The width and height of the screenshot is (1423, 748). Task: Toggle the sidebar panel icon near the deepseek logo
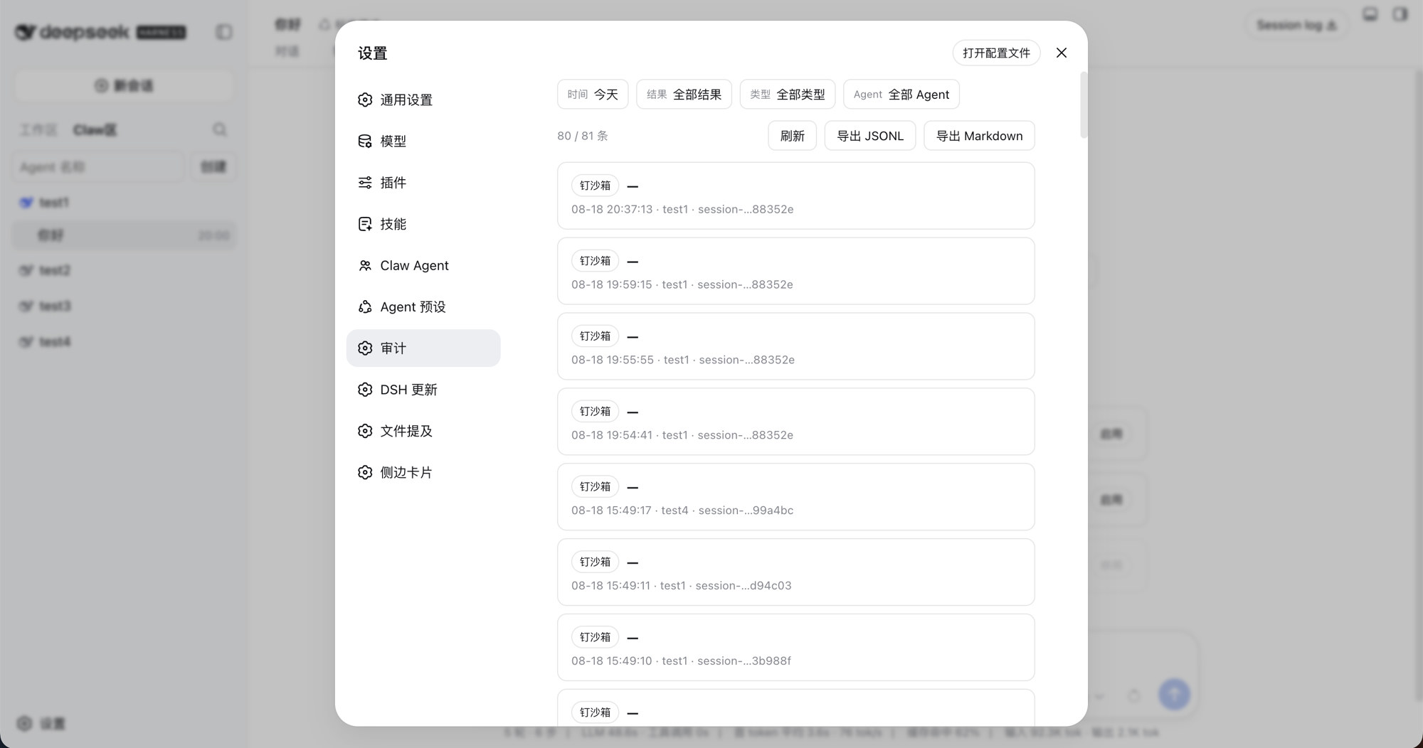pyautogui.click(x=224, y=32)
